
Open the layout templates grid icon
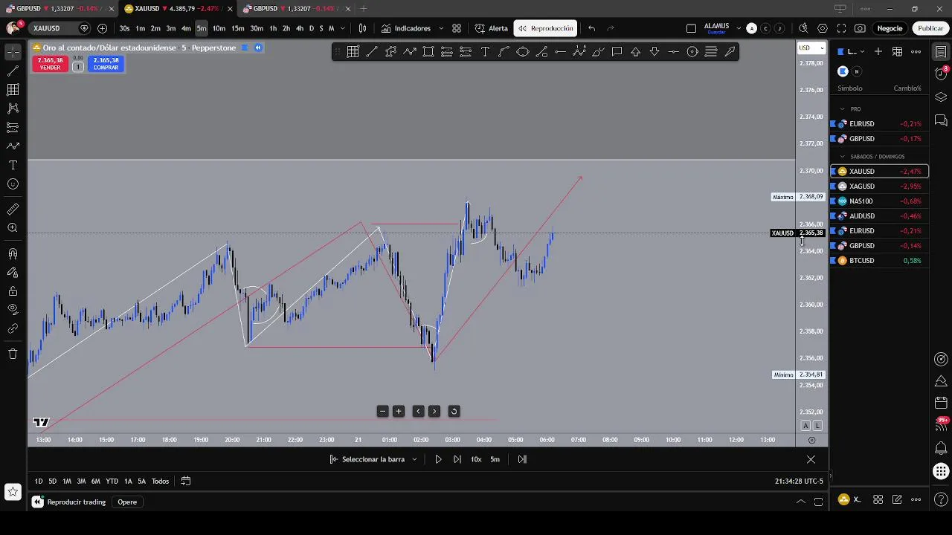(x=457, y=28)
